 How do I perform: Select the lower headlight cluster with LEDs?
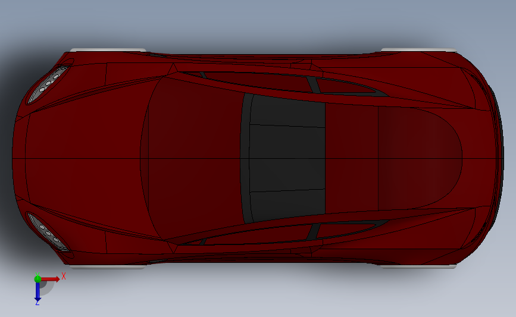48,232
